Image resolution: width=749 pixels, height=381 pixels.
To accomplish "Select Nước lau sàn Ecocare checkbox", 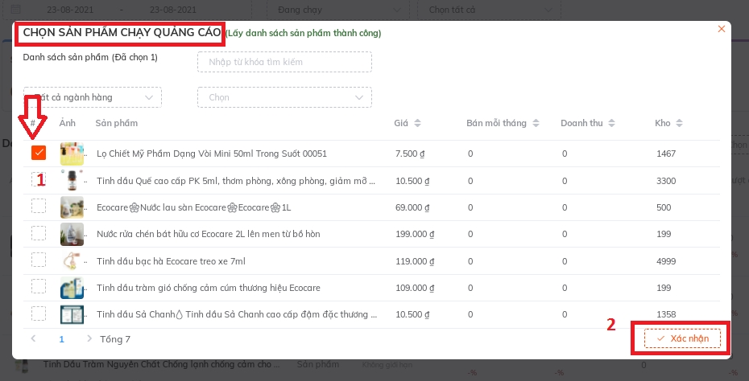I will tap(39, 207).
